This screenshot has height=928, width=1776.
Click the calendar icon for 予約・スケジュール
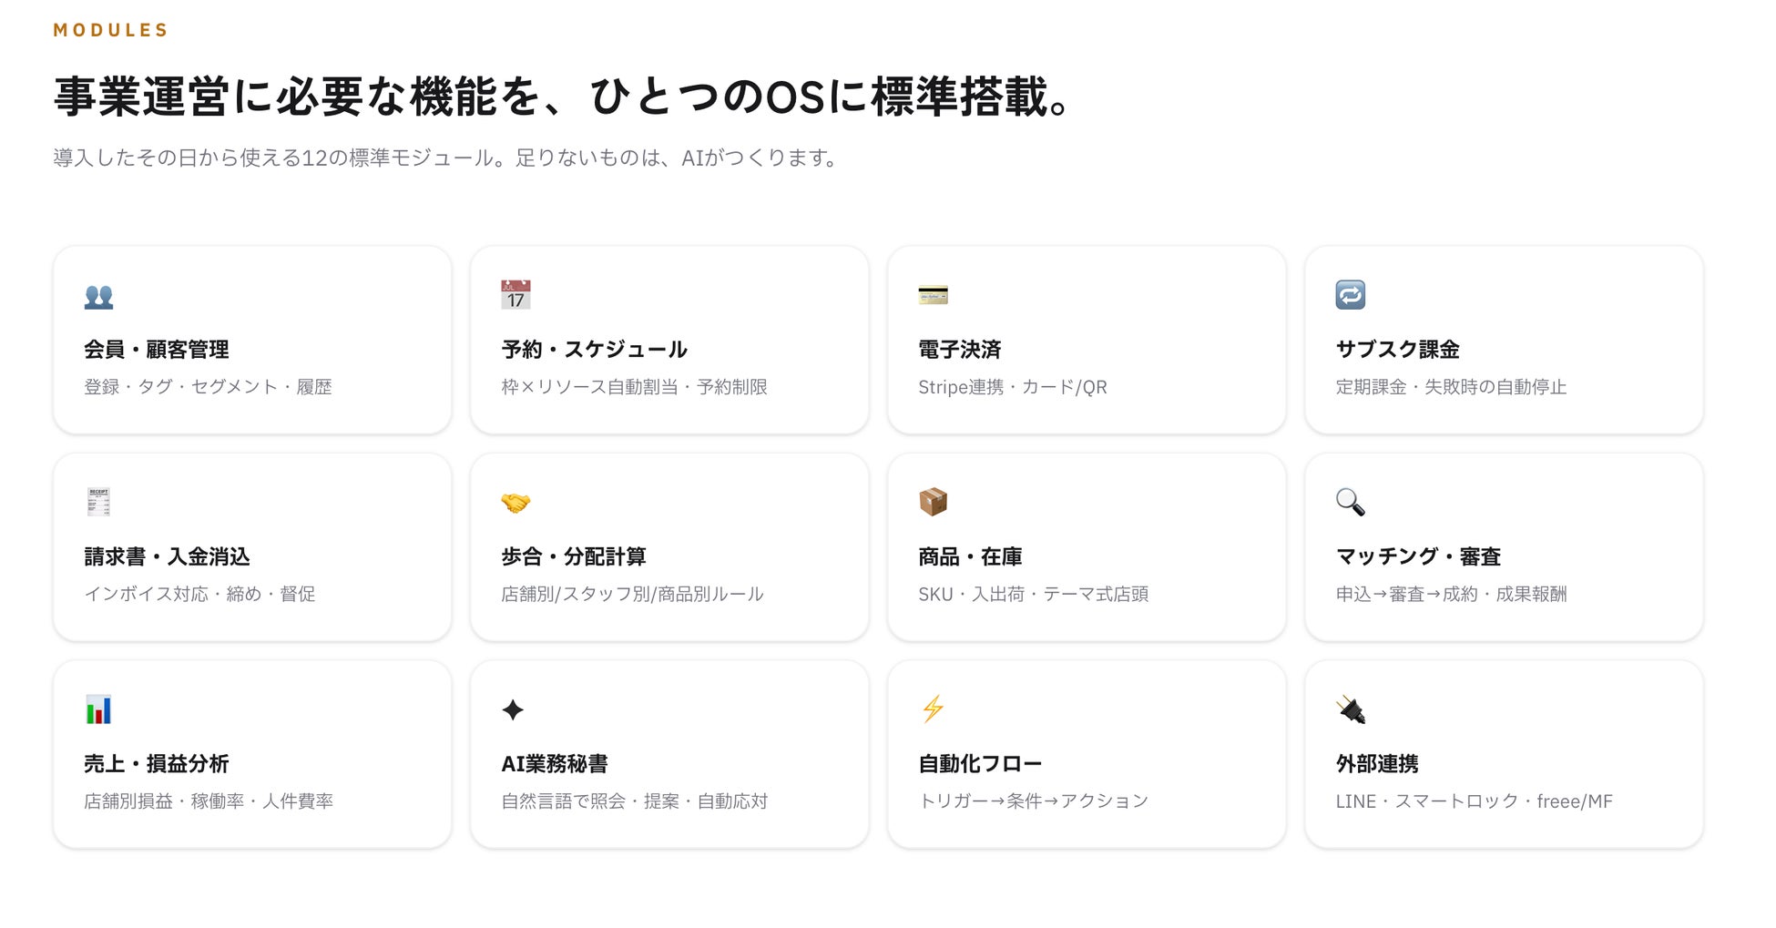[x=515, y=295]
